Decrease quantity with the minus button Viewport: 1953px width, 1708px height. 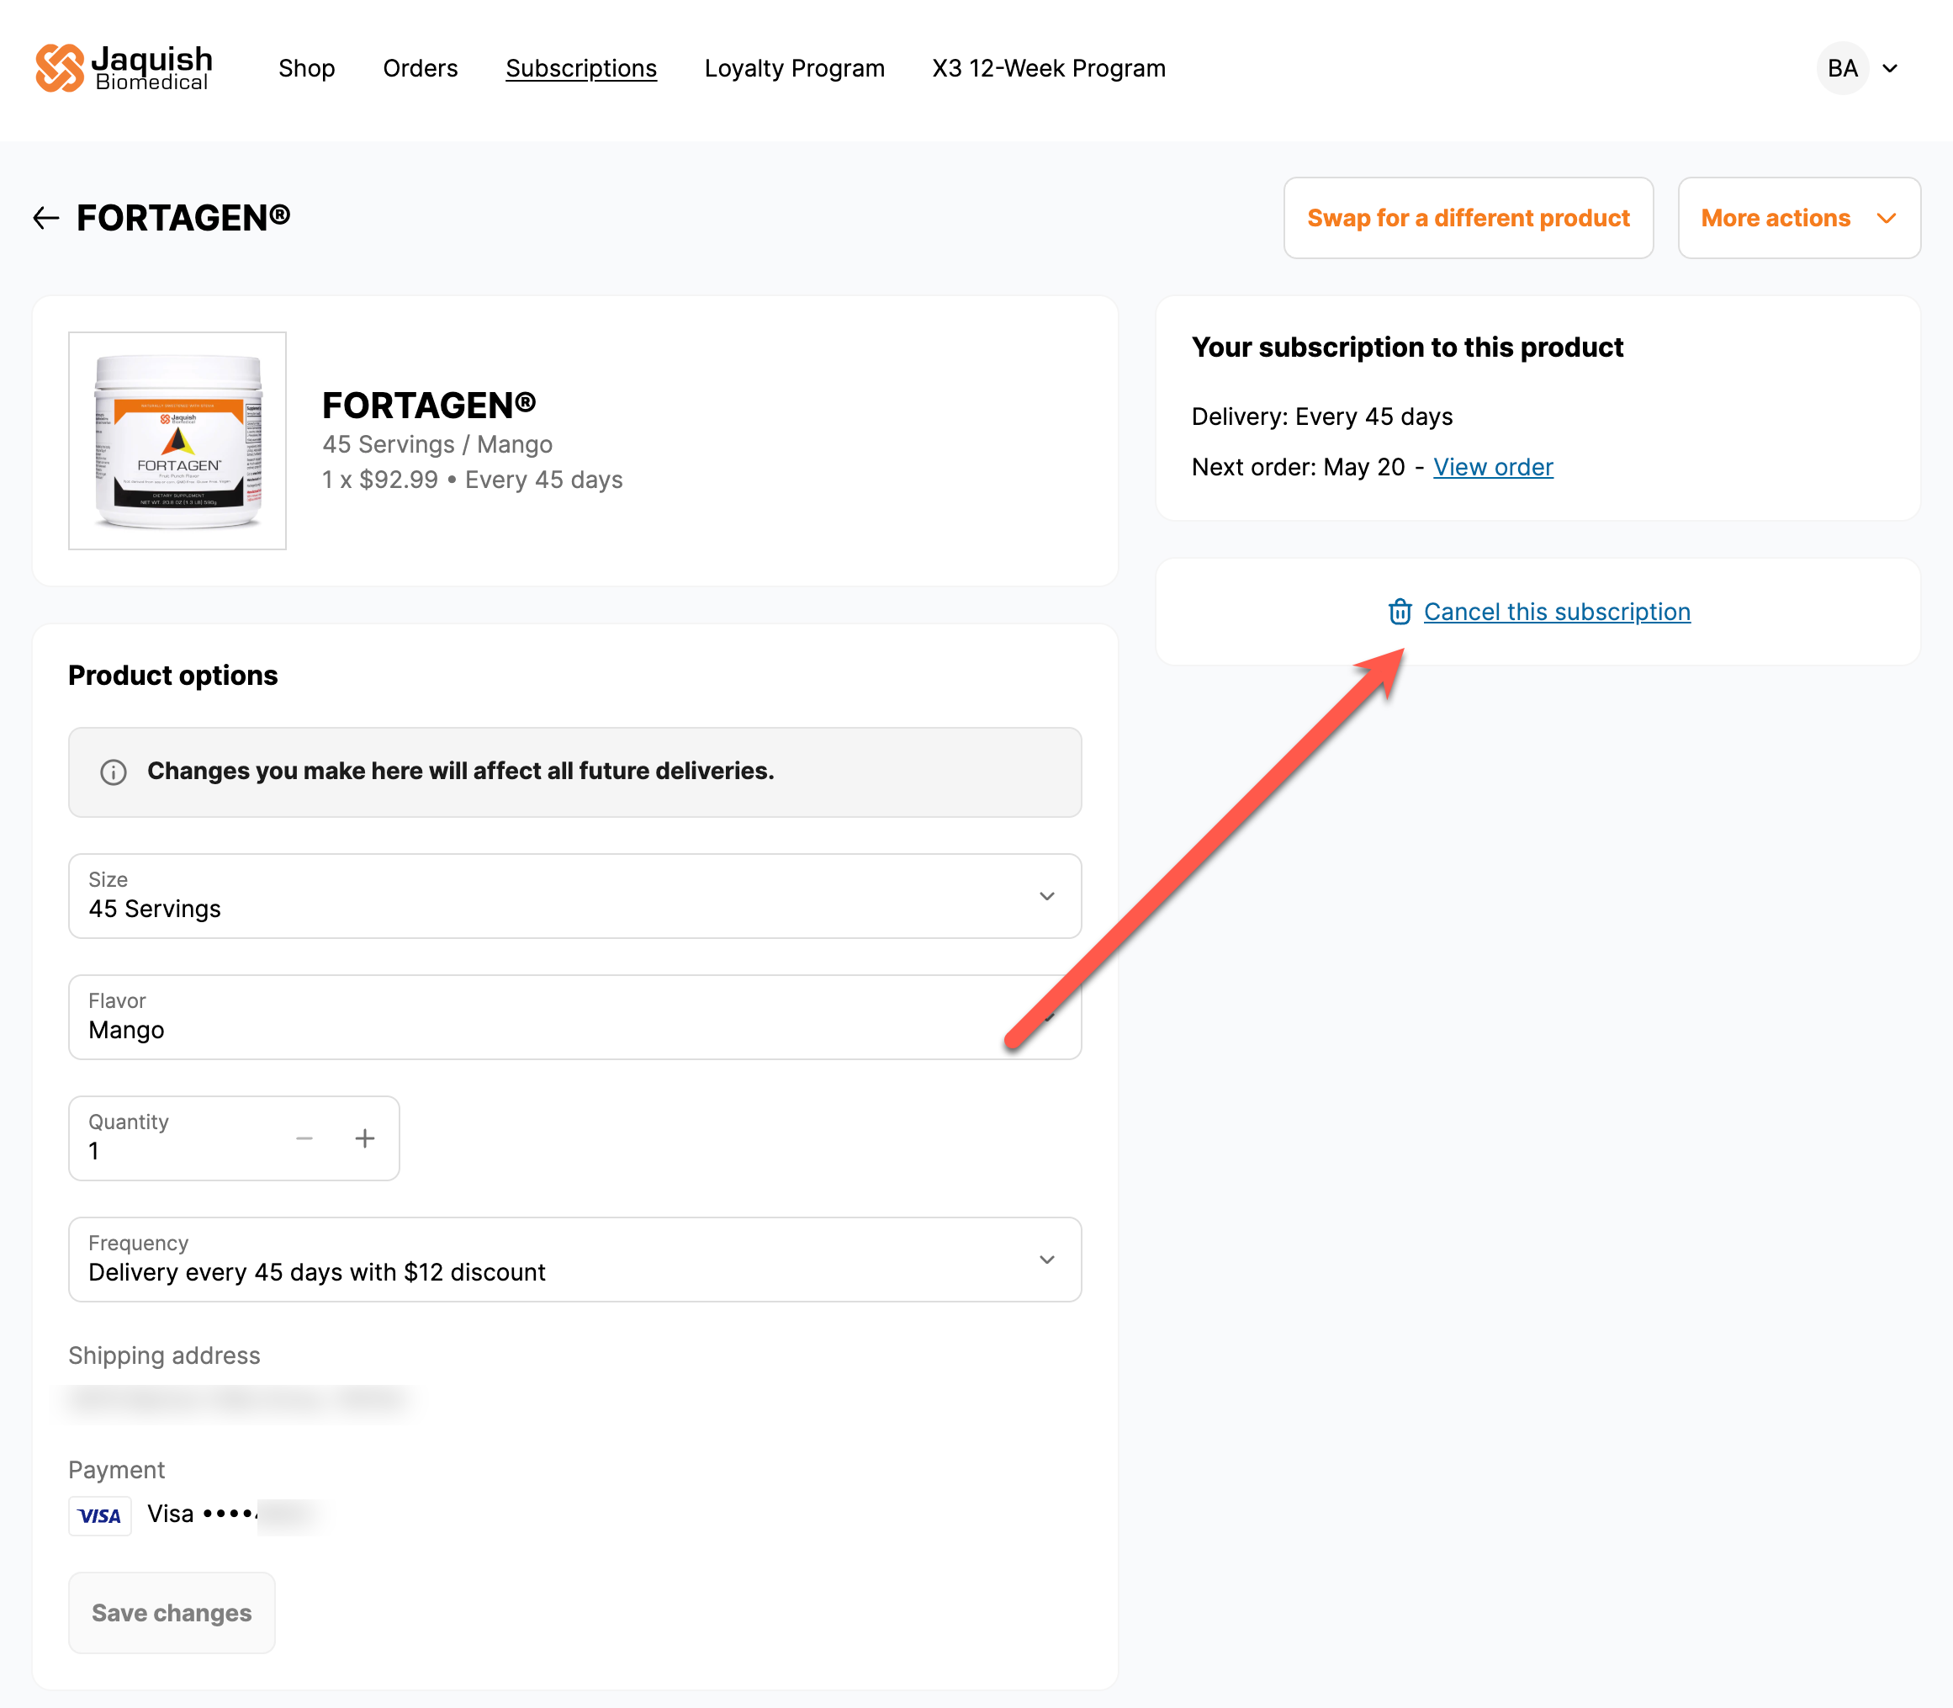tap(304, 1138)
